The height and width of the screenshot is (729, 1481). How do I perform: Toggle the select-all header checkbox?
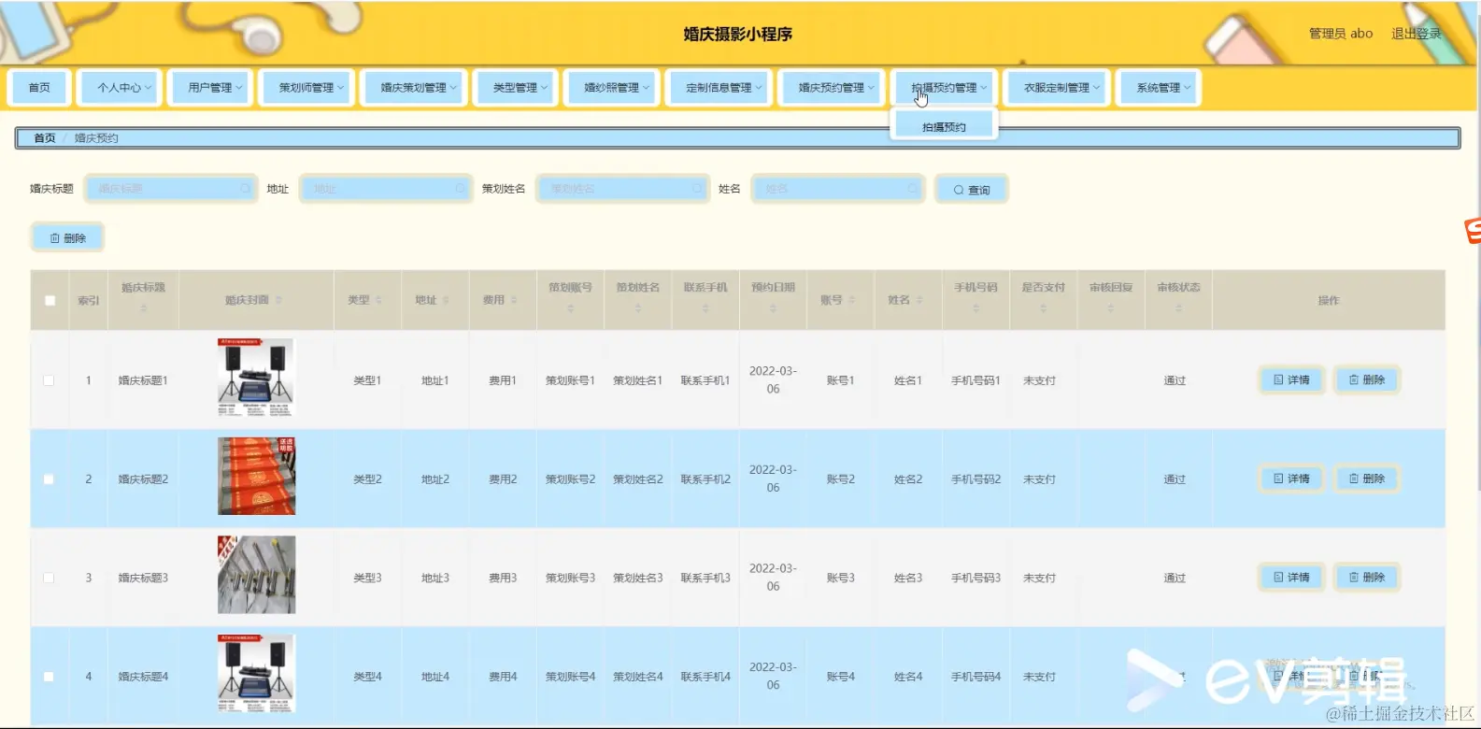coord(50,300)
